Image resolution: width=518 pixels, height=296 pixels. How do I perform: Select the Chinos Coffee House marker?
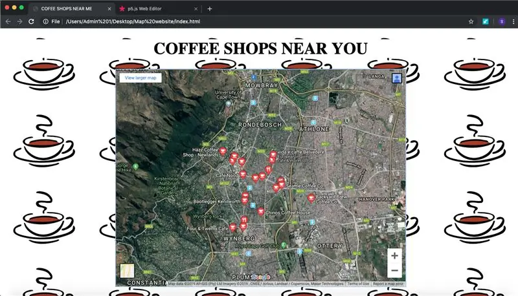(261, 211)
